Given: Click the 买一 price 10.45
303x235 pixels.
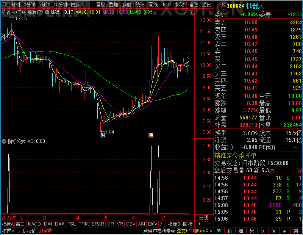Looking at the screenshot, I should click(251, 59).
